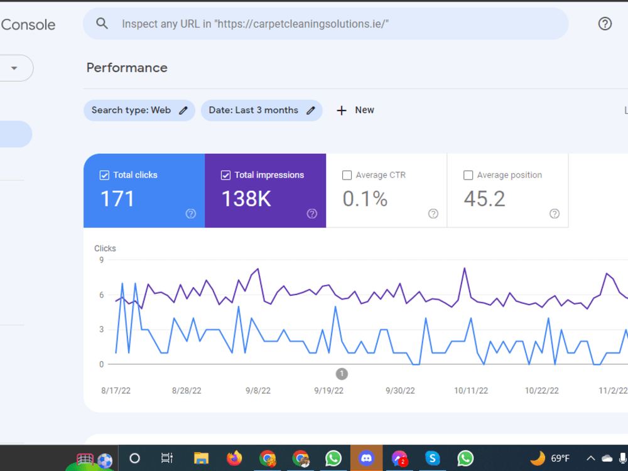This screenshot has height=471, width=628.
Task: Open Discord from the taskbar
Action: pos(367,458)
